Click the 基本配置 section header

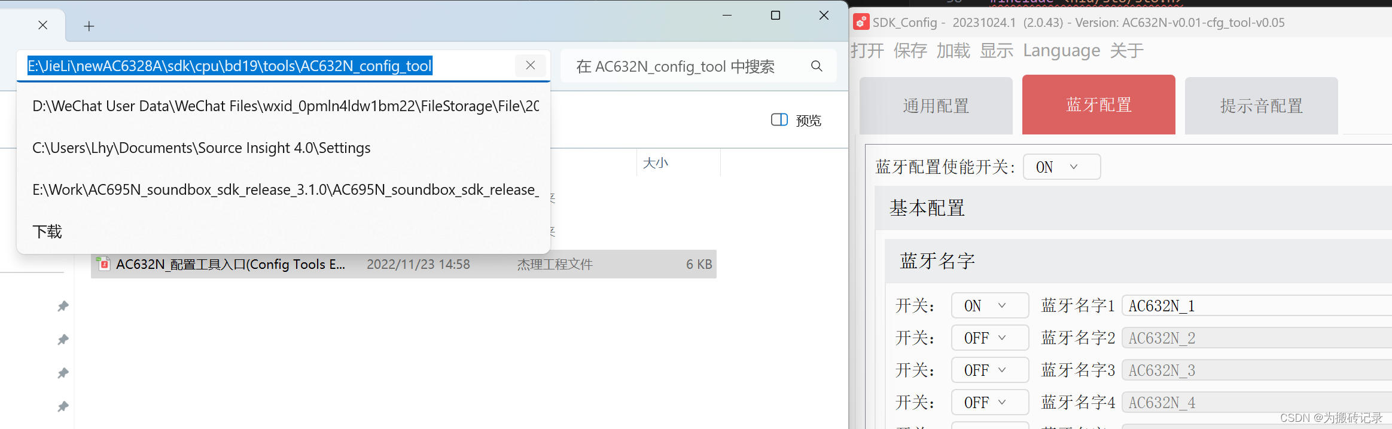pyautogui.click(x=1133, y=208)
